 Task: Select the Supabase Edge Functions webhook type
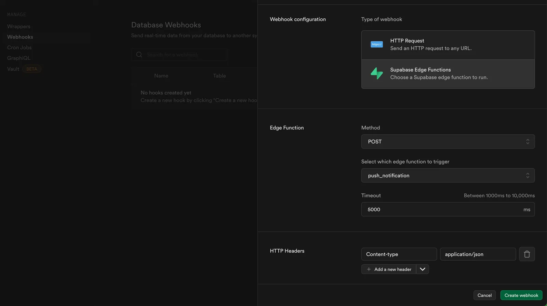click(448, 74)
